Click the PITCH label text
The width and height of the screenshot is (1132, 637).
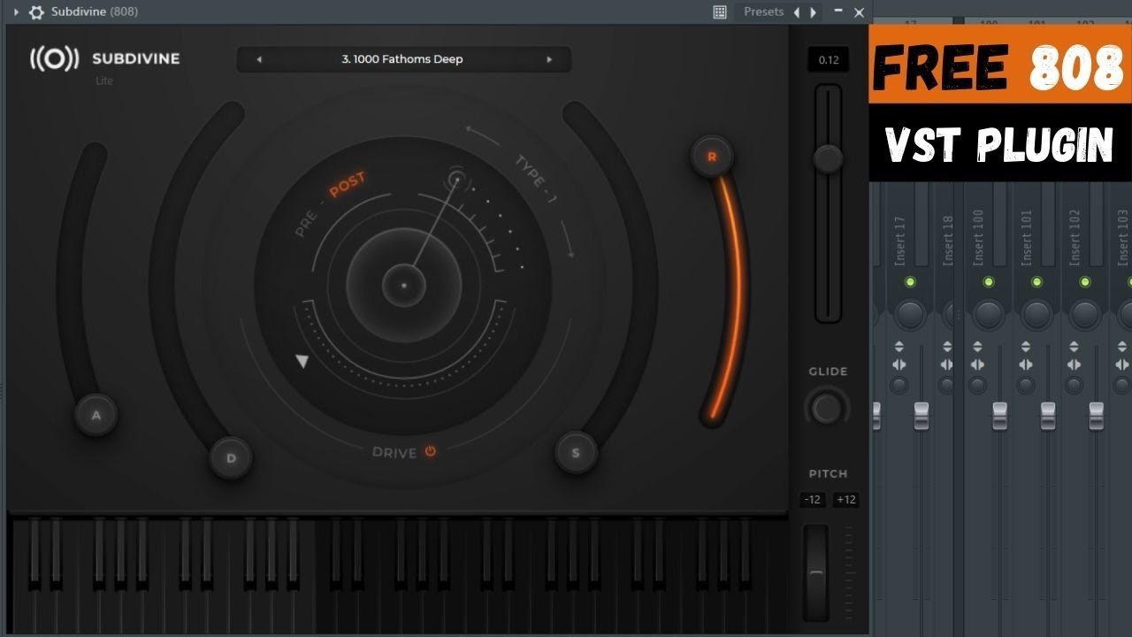click(x=828, y=474)
